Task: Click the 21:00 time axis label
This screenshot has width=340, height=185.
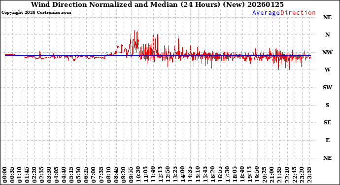Action: [x=272, y=175]
